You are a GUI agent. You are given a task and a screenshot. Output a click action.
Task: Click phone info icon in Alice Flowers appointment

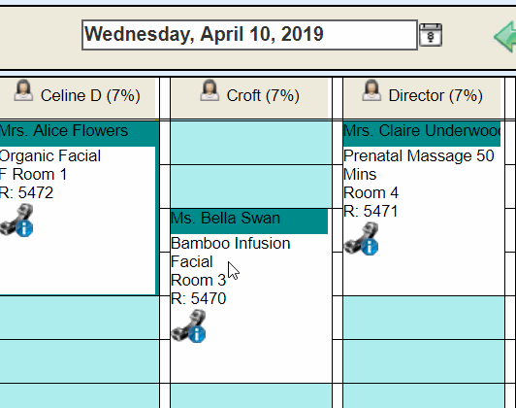16,221
